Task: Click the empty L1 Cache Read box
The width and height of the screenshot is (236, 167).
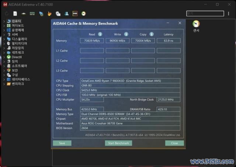Action: click(x=92, y=51)
